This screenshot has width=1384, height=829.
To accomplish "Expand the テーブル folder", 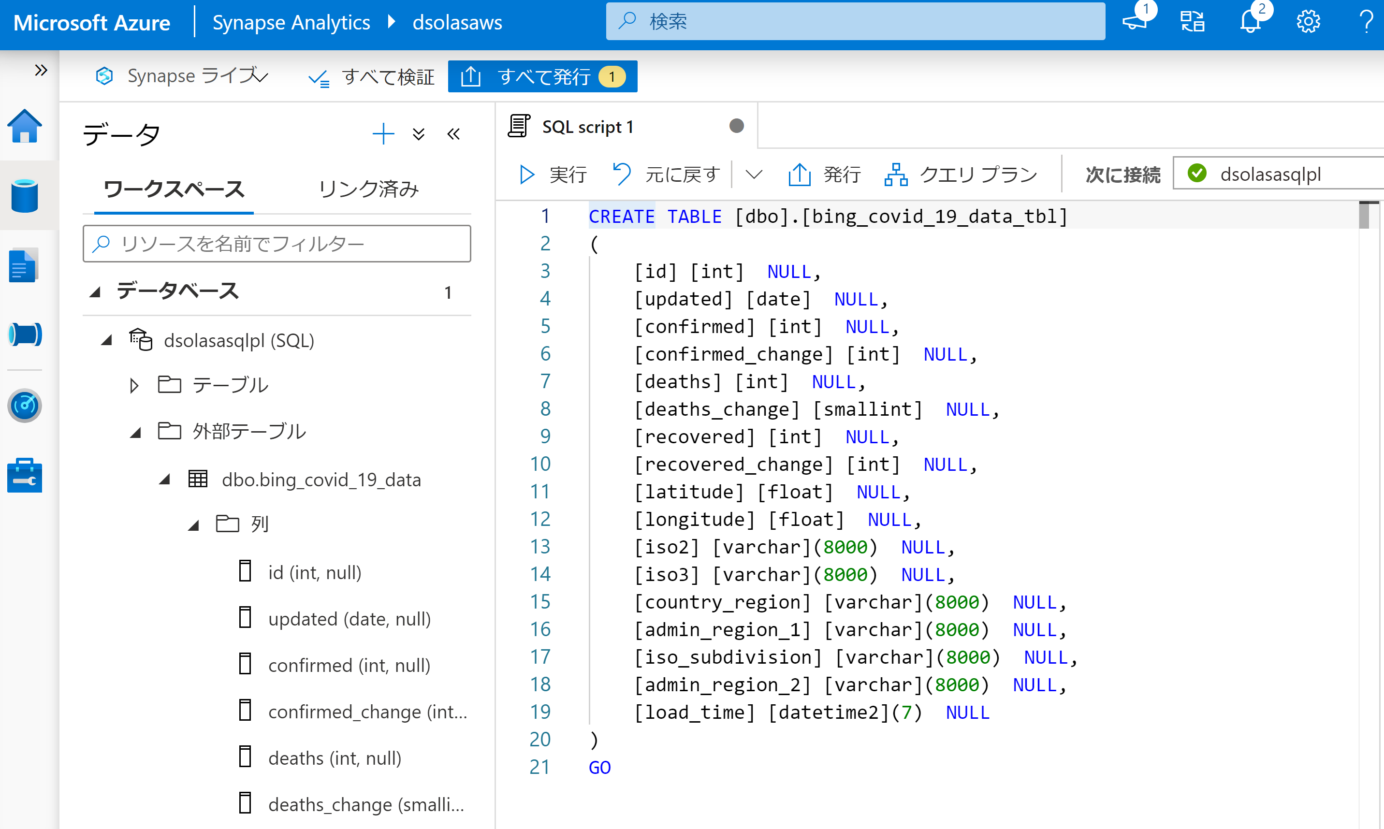I will coord(134,385).
